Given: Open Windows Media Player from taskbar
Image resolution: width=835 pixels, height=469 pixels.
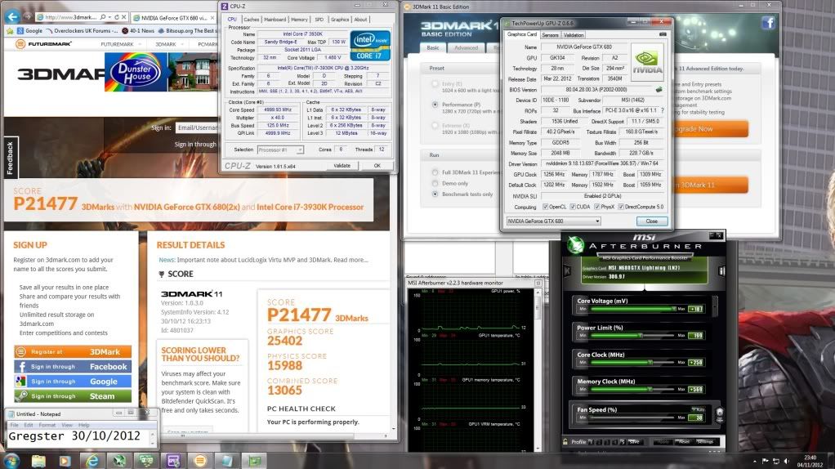Looking at the screenshot, I should (65, 461).
